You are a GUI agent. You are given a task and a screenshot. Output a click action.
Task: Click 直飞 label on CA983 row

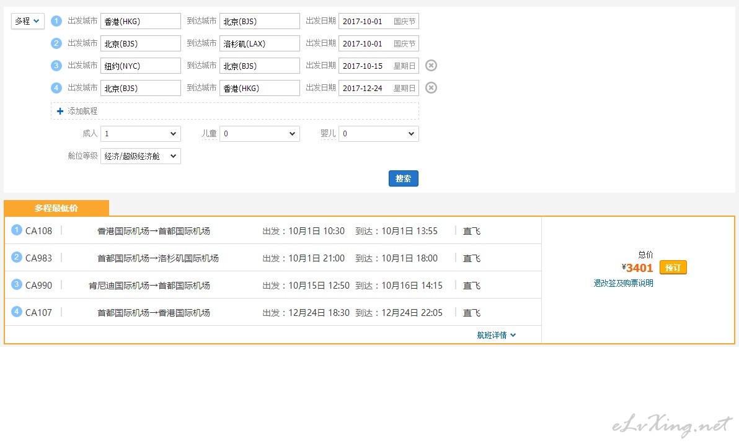click(x=472, y=258)
